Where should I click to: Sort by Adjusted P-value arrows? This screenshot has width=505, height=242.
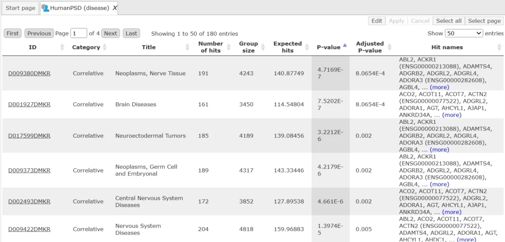click(390, 47)
